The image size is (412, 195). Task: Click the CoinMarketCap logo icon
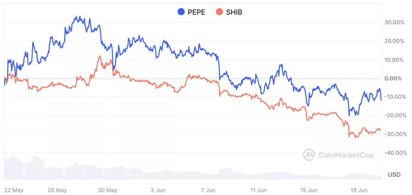coord(309,155)
